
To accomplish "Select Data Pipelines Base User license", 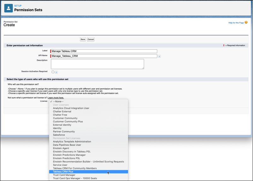I will [x=89, y=145].
